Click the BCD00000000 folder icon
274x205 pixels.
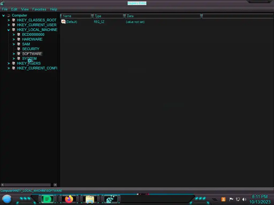coord(18,34)
